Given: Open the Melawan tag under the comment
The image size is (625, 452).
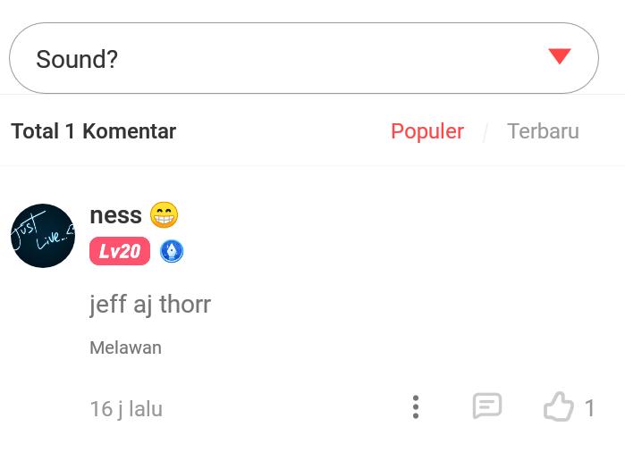Looking at the screenshot, I should coord(125,347).
